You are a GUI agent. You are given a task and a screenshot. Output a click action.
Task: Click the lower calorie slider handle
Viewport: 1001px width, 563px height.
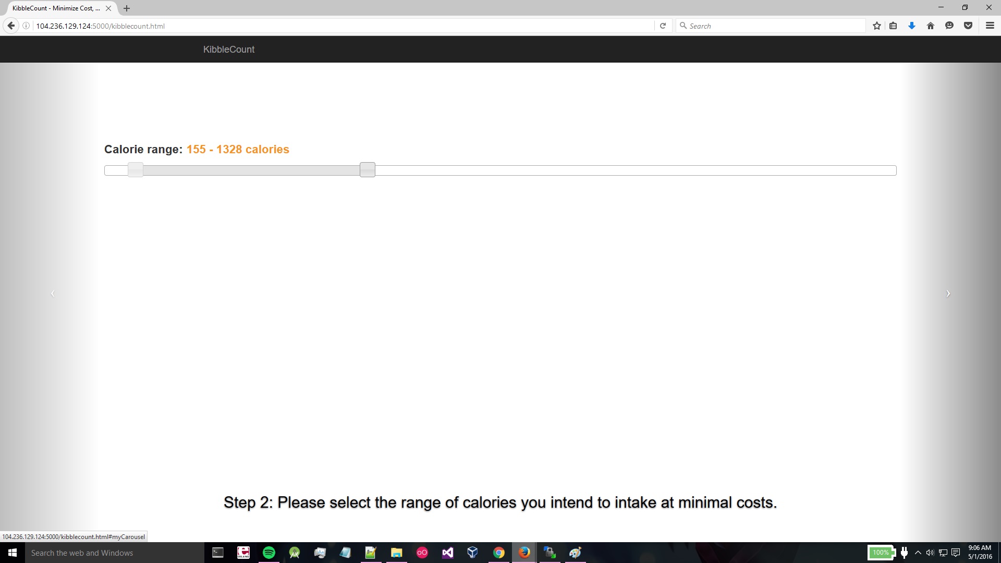tap(136, 170)
